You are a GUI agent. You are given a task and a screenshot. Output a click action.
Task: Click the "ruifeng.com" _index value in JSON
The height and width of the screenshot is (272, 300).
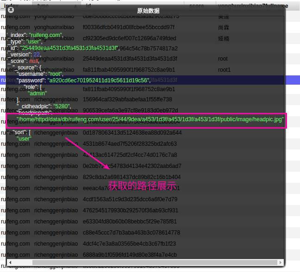[45, 35]
